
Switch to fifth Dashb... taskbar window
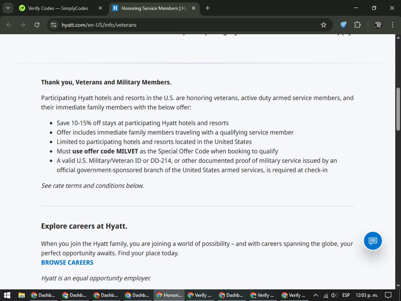(x=231, y=295)
